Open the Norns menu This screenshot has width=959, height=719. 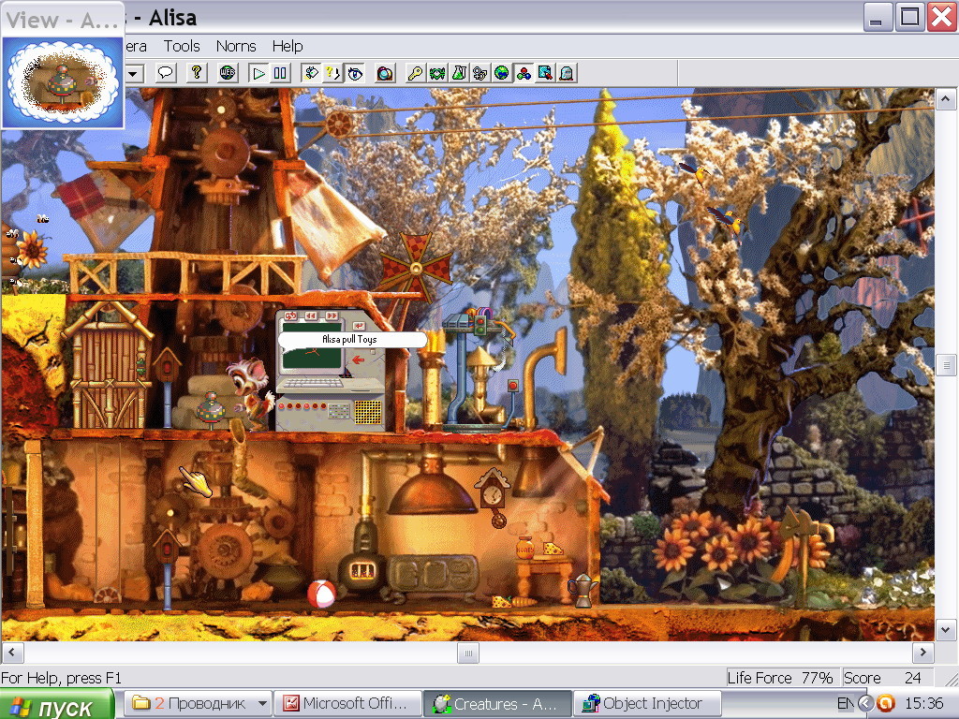coord(236,46)
